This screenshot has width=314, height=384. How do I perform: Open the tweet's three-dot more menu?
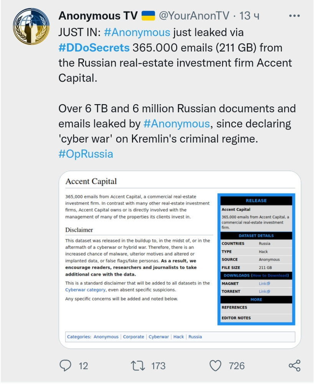click(294, 16)
